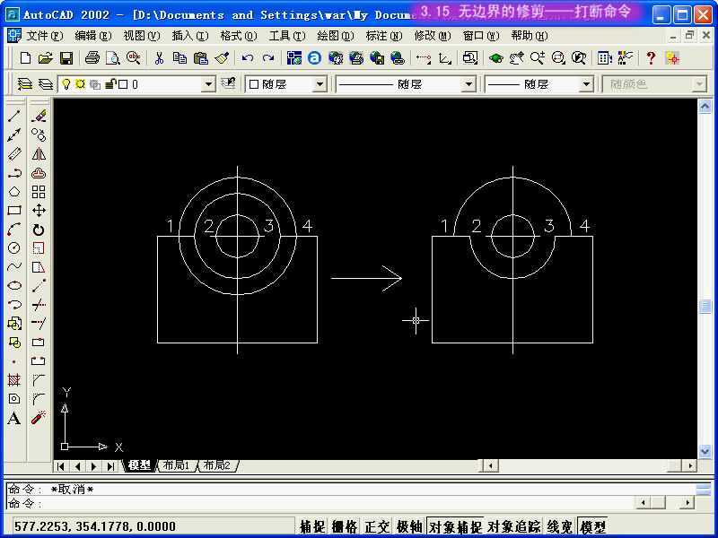Click the horizontal scrollbar left arrow
The width and height of the screenshot is (718, 538).
(x=491, y=466)
